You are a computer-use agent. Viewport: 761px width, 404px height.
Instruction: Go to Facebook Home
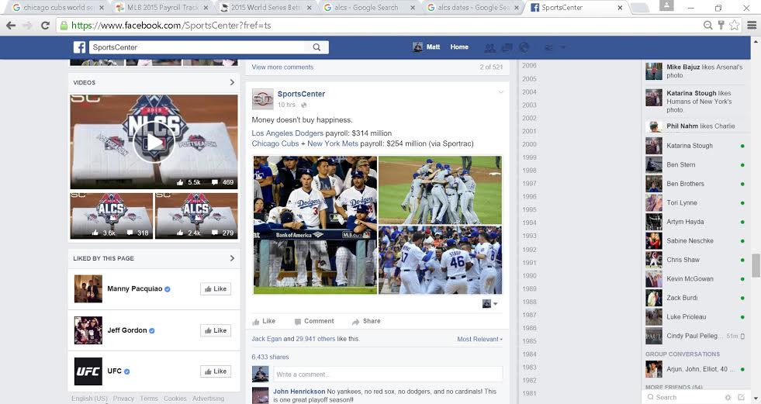click(459, 47)
